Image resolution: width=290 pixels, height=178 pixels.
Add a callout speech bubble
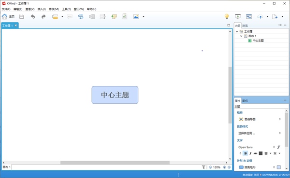point(70,16)
